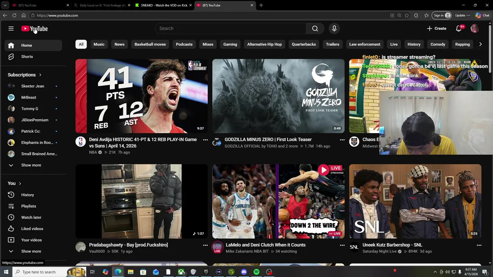Open the browser favorites list icon
Viewport: 493px width, 277px height.
[426, 15]
